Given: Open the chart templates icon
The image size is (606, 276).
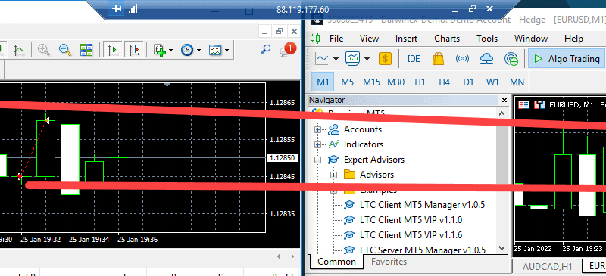Looking at the screenshot, I should point(215,50).
